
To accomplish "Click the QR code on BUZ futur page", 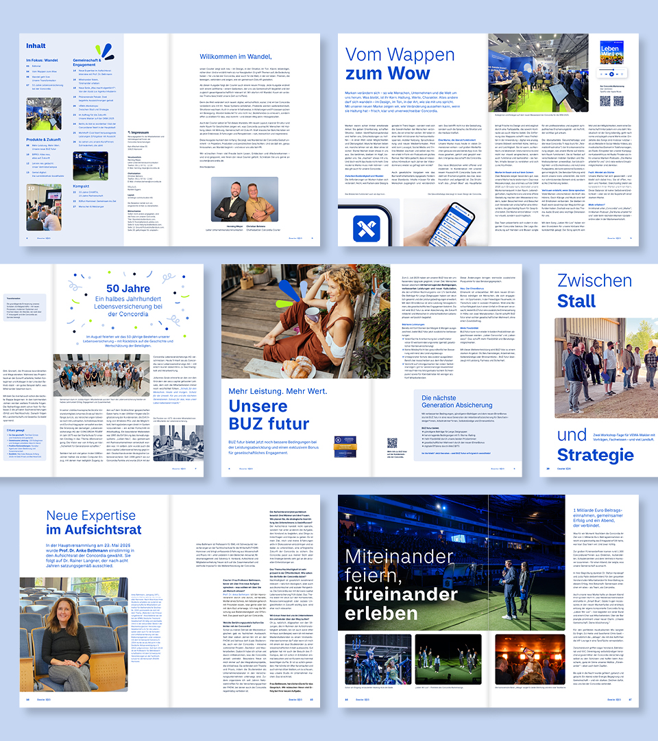I will [393, 444].
